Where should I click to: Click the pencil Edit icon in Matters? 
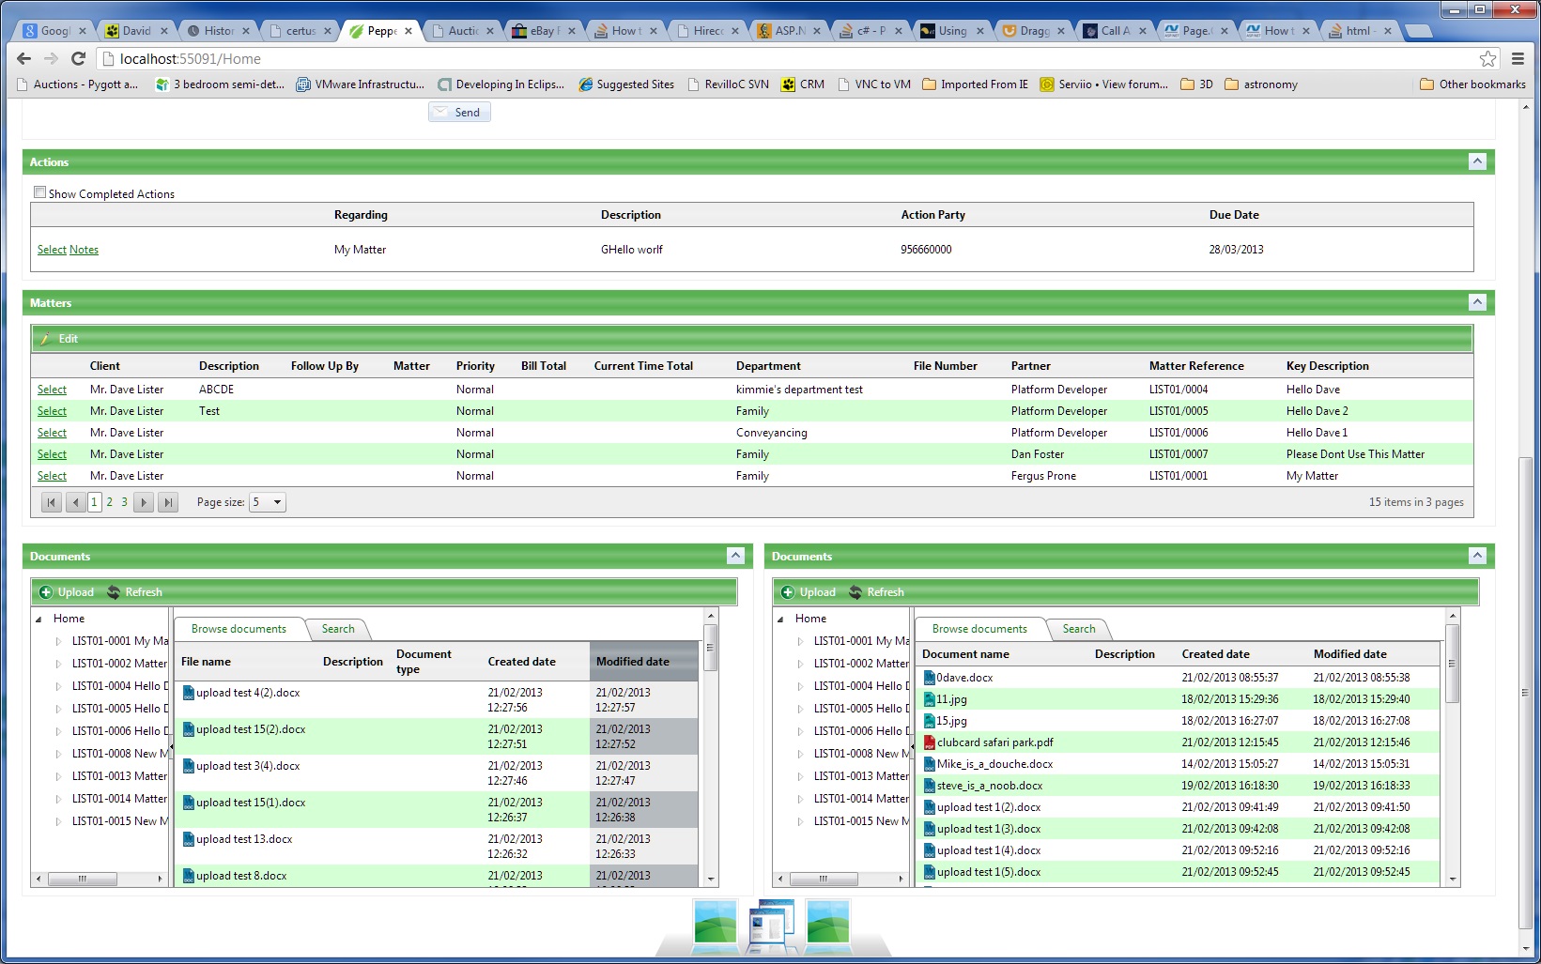pos(45,339)
